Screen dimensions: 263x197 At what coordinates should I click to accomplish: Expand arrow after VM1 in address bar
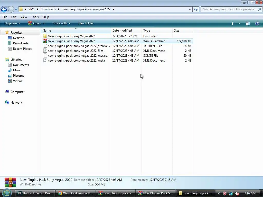(x=37, y=9)
